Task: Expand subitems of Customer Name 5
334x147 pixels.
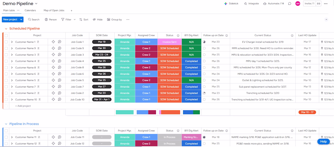Action: pyautogui.click(x=12, y=80)
